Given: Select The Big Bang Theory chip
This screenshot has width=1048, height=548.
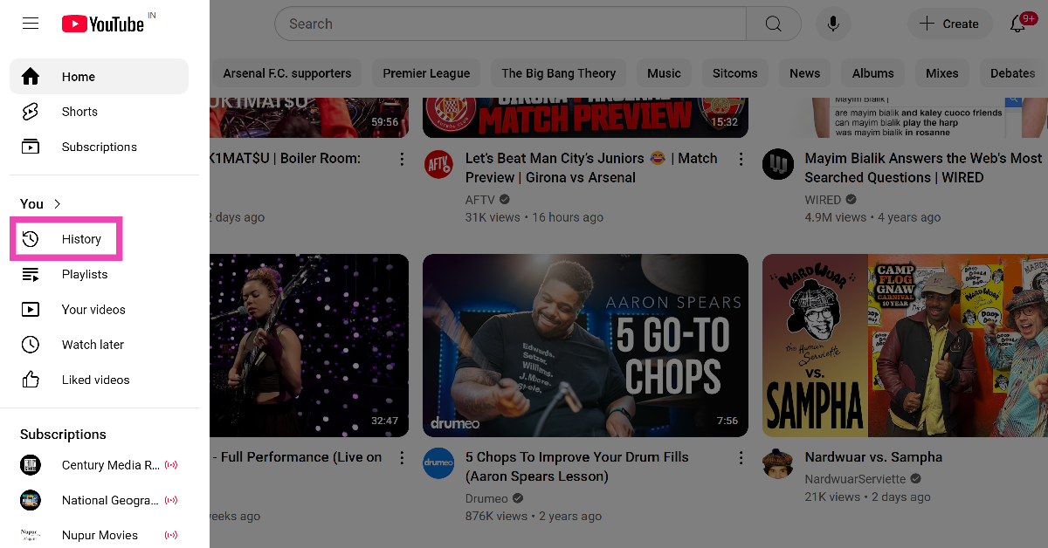Looking at the screenshot, I should tap(558, 73).
